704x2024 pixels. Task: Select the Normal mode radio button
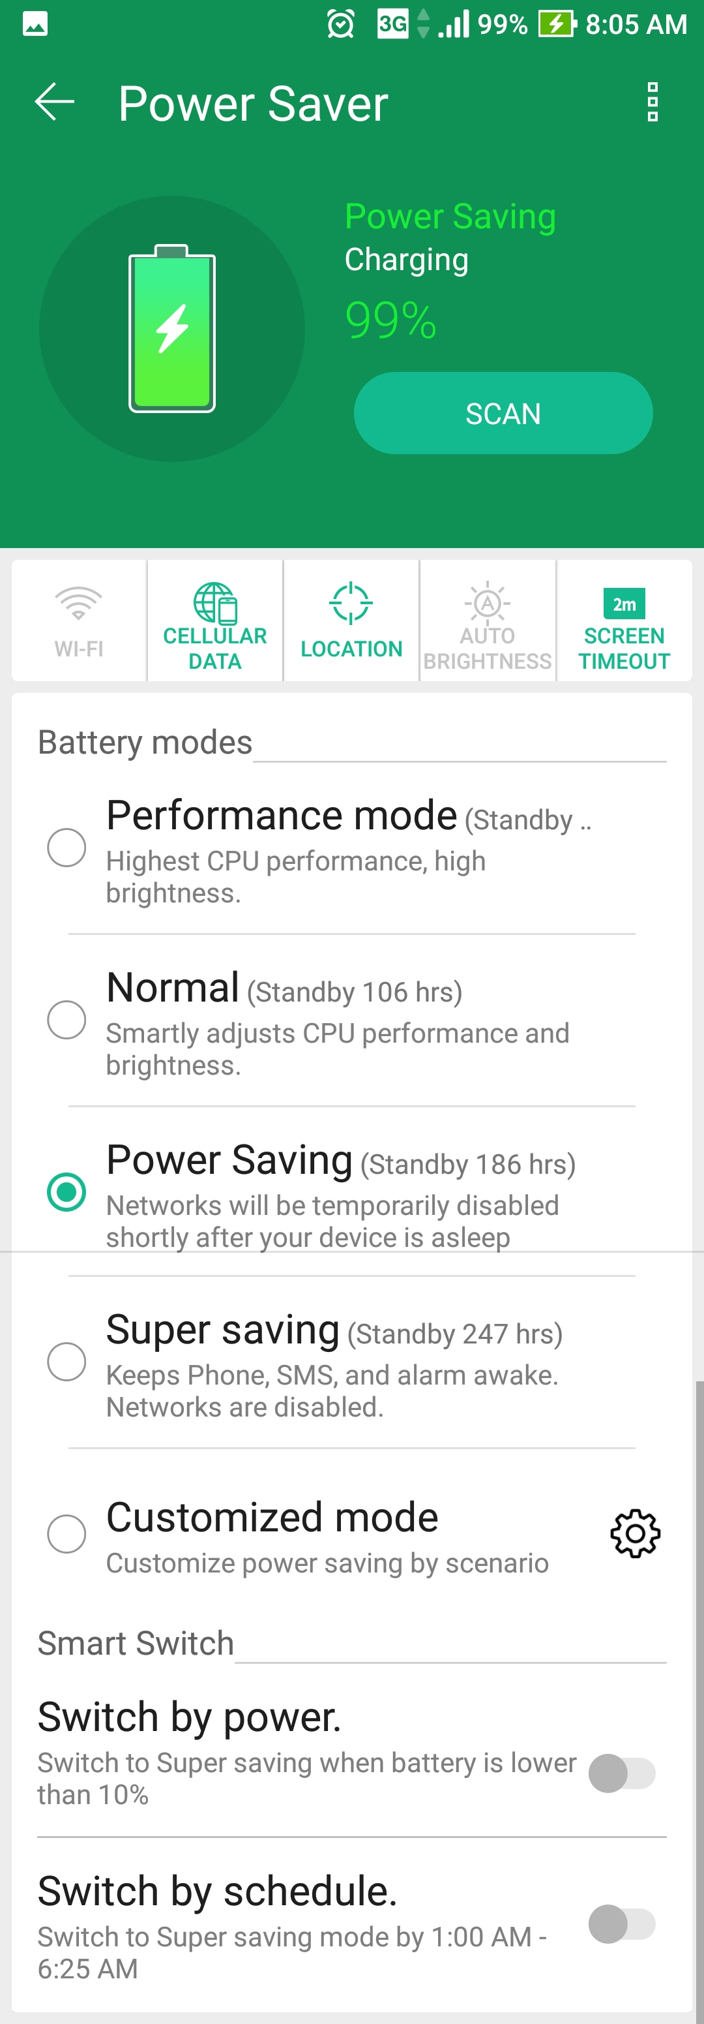coord(66,1019)
